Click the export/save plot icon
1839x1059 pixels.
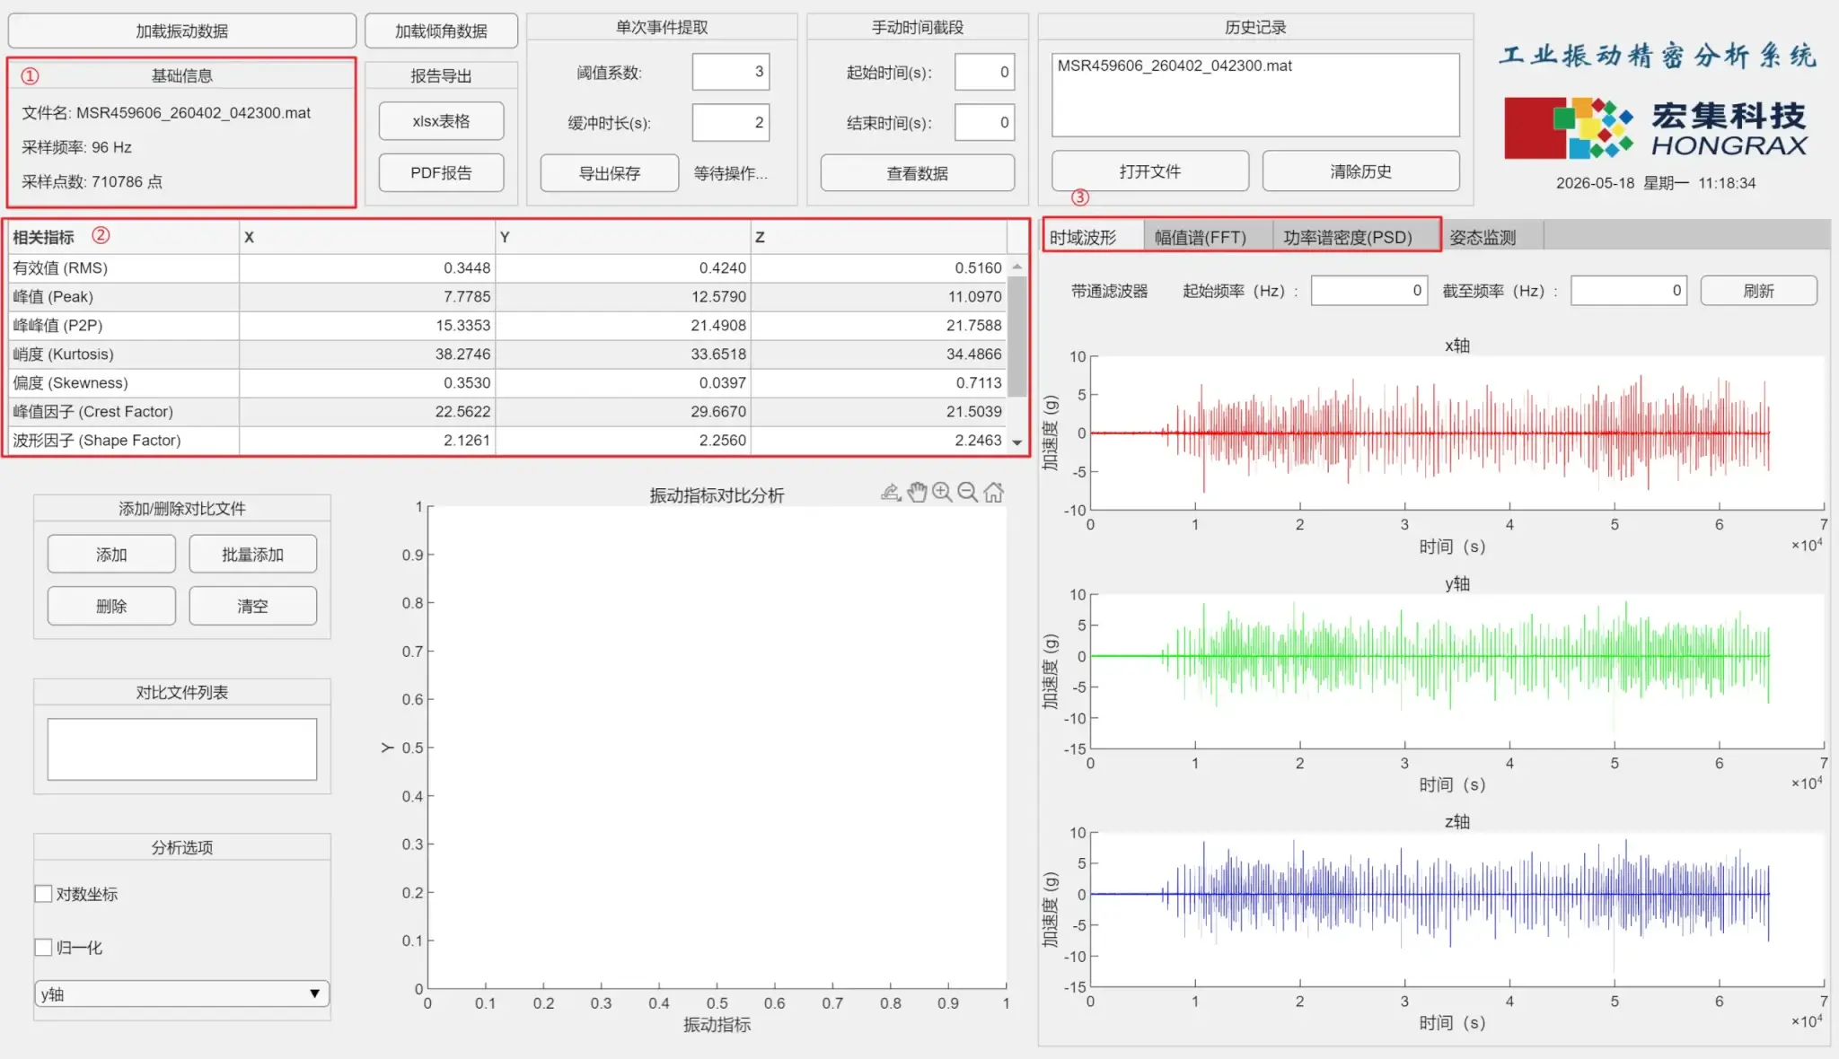(890, 492)
